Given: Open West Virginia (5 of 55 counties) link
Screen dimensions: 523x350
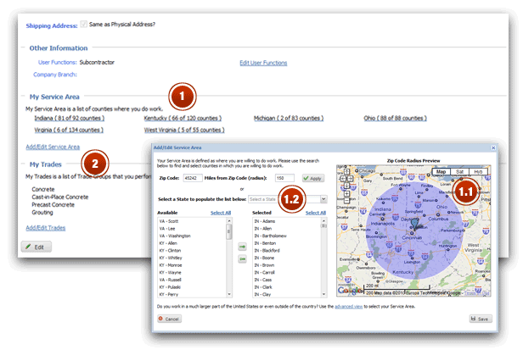Looking at the screenshot, I should pyautogui.click(x=184, y=130).
